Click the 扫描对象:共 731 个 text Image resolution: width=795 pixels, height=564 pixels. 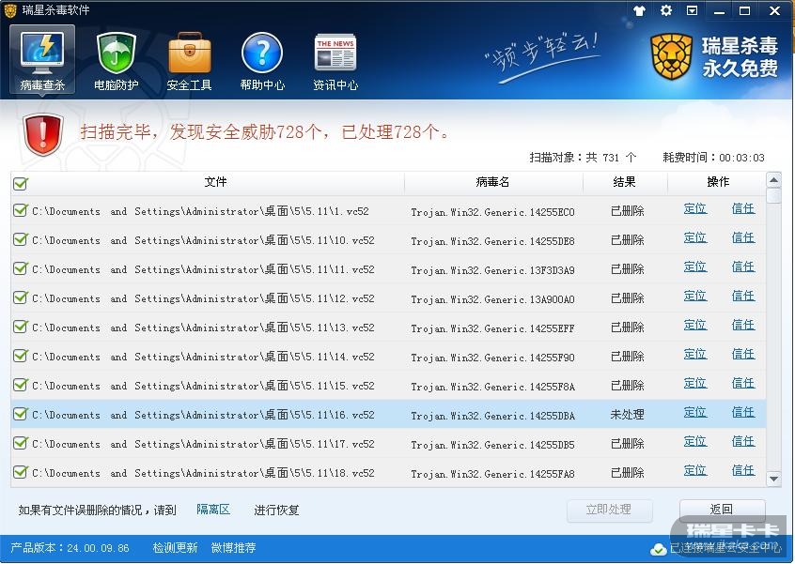(583, 158)
